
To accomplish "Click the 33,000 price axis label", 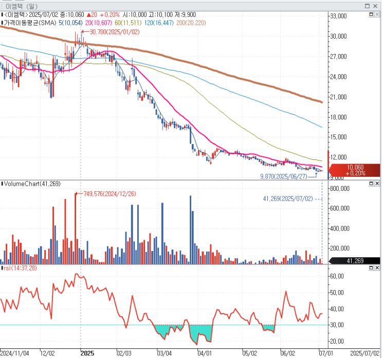I will (338, 16).
